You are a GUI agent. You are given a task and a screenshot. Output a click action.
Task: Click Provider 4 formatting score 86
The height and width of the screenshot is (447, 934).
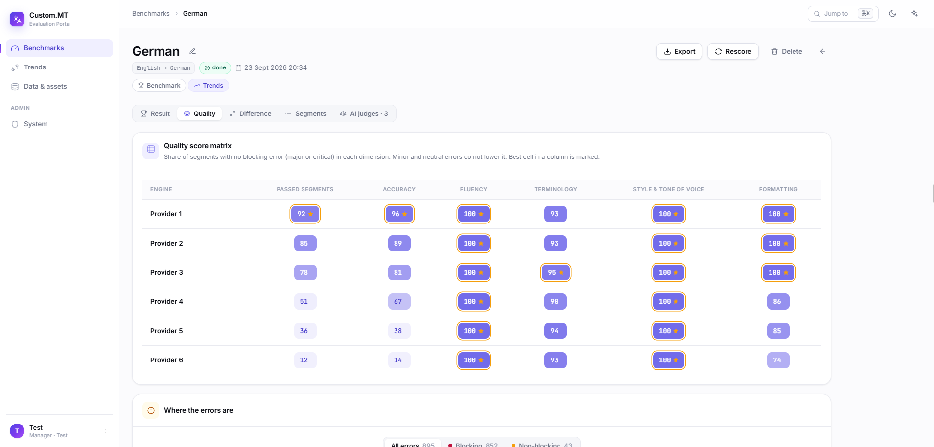pos(778,302)
